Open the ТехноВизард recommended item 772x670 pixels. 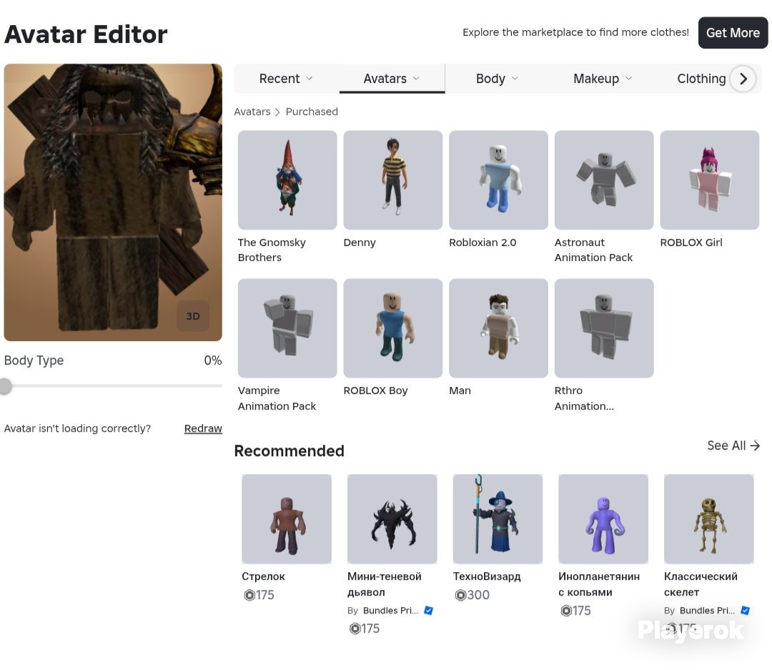498,518
